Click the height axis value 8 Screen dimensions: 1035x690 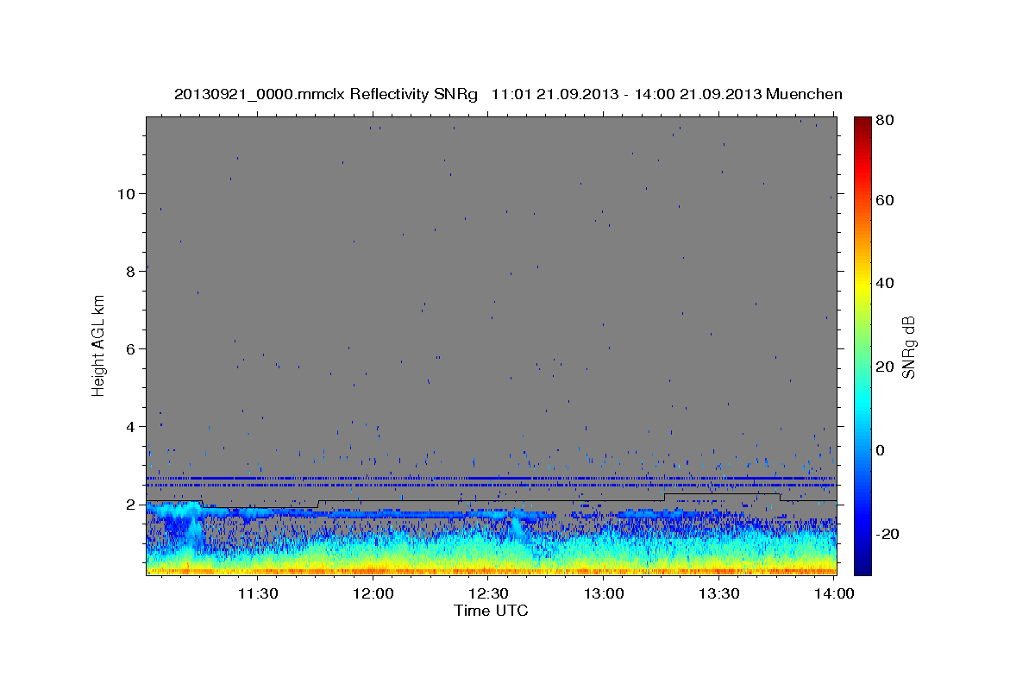click(x=131, y=271)
